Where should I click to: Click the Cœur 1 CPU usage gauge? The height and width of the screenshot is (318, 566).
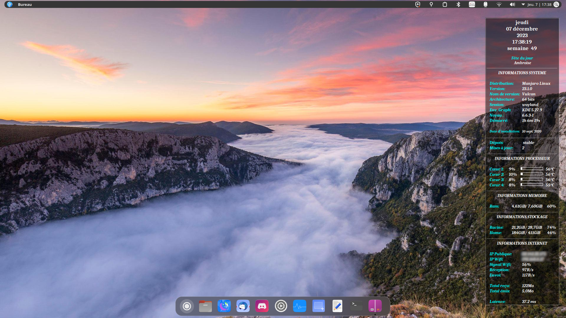coord(532,169)
